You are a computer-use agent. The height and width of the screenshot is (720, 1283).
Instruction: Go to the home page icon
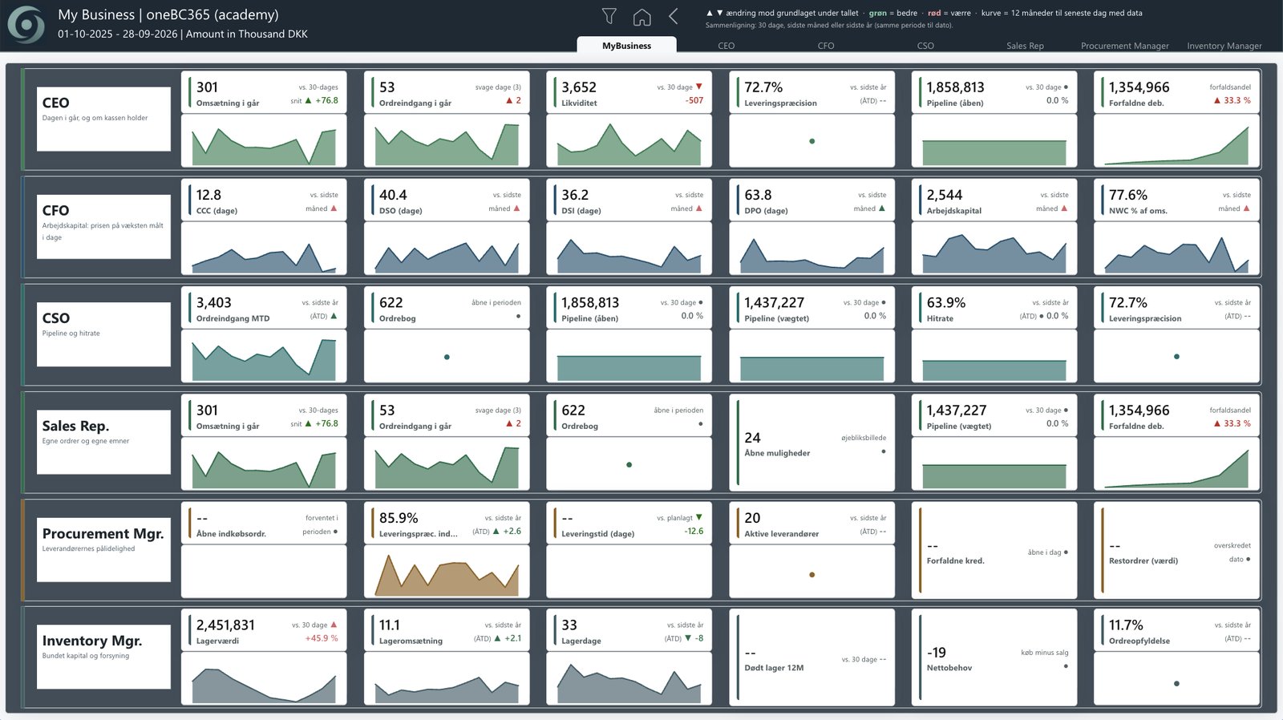tap(641, 17)
